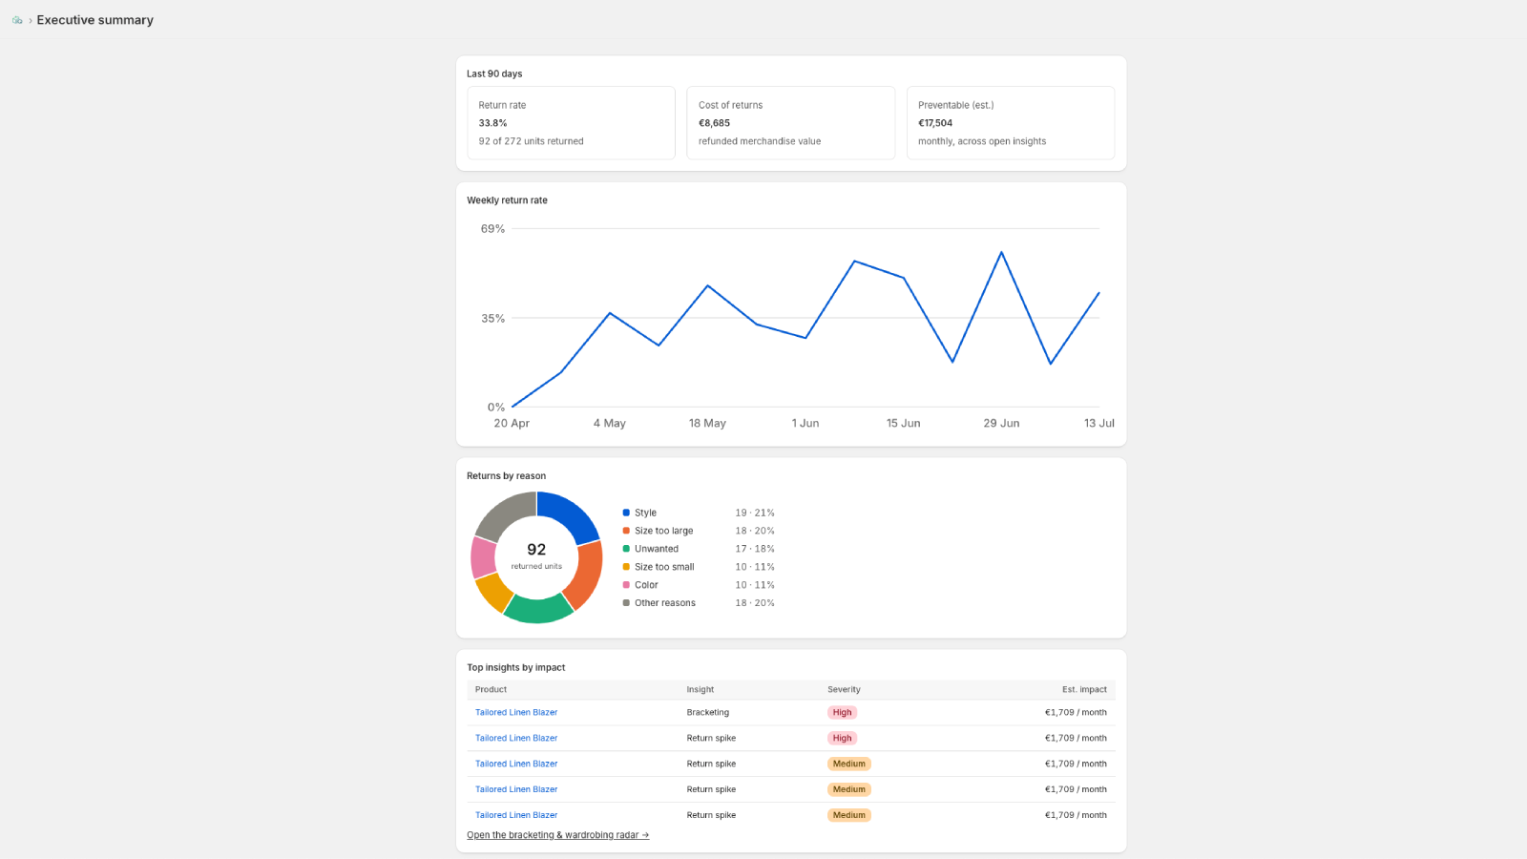The height and width of the screenshot is (859, 1527).
Task: Click the Preventable (est.) card
Action: 1011,123
